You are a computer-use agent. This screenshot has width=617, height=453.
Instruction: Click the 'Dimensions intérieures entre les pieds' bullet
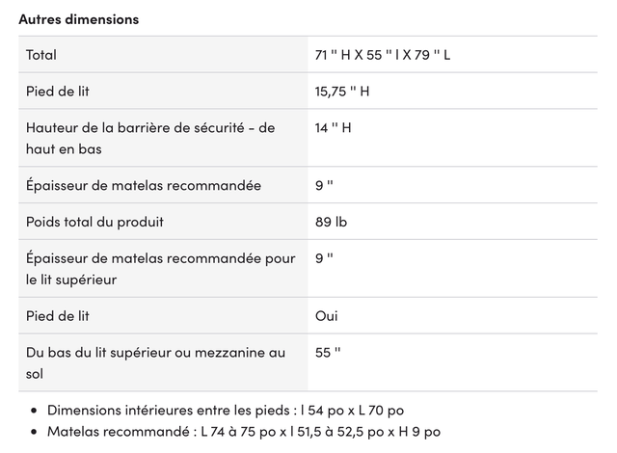[x=226, y=411]
